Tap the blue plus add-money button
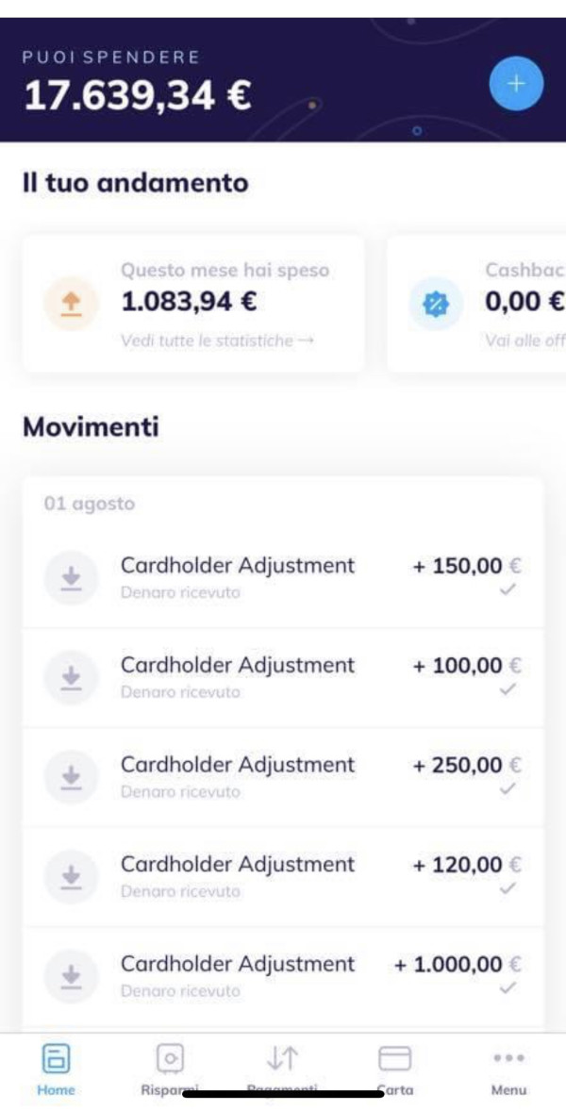 pos(516,83)
